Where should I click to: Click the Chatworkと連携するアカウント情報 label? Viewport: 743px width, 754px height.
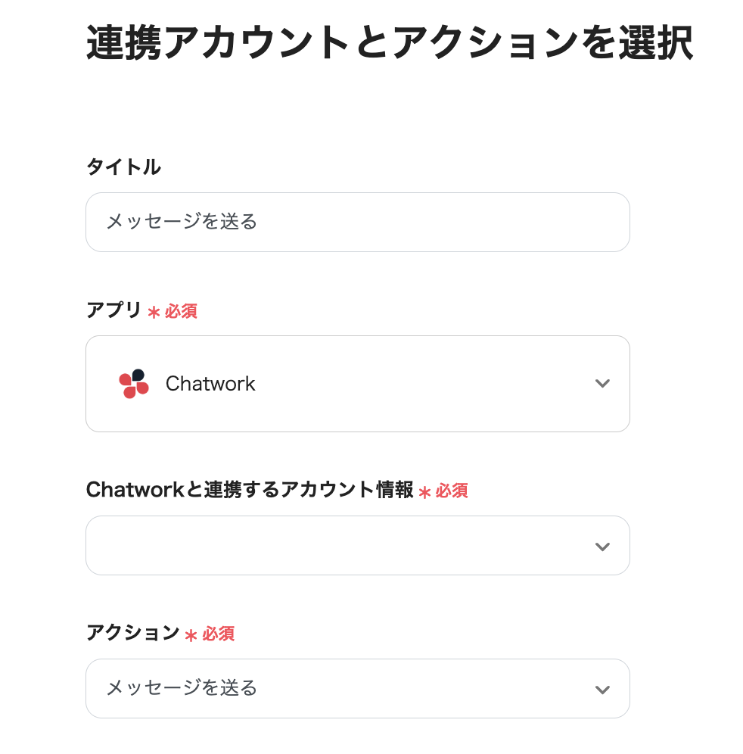click(x=250, y=491)
